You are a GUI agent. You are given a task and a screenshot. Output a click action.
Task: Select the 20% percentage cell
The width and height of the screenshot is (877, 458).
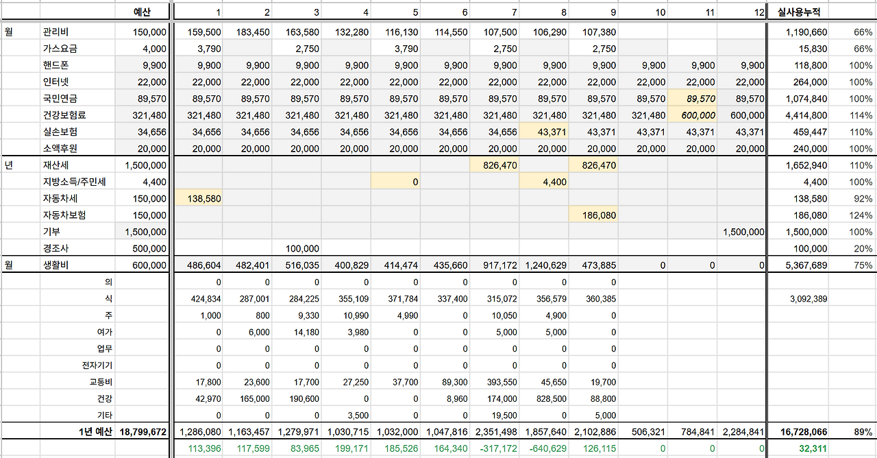pos(865,249)
